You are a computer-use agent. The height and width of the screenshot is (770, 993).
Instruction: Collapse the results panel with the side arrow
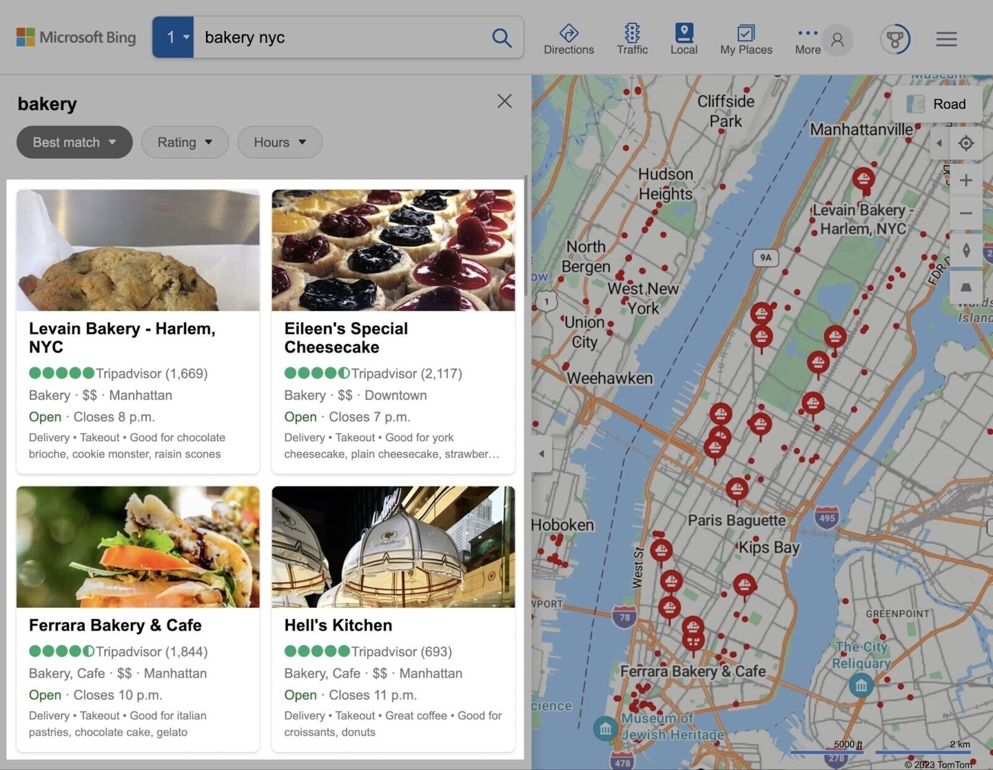pyautogui.click(x=541, y=454)
